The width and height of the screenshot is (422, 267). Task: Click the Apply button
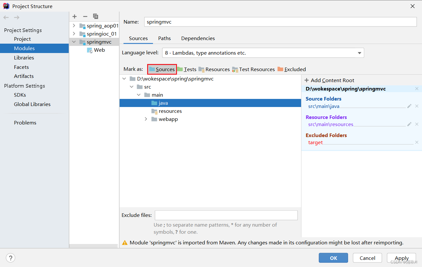pos(402,258)
